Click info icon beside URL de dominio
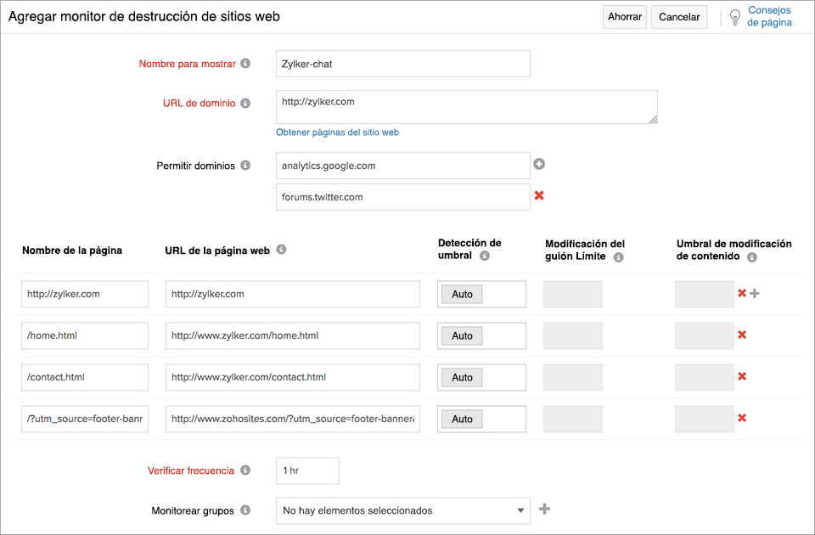Screen dimensions: 815x535 [x=245, y=104]
